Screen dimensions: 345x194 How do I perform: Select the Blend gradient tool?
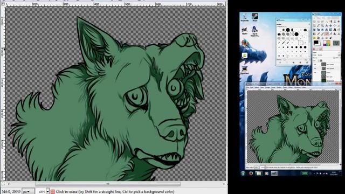pos(314,33)
